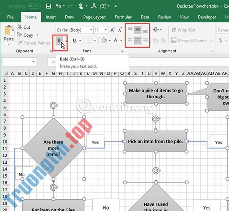The image size is (229, 211).
Task: Open the Calibri (Body) font dropdown
Action: tap(91, 30)
